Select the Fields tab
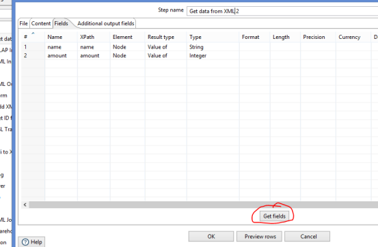This screenshot has width=378, height=247. point(62,23)
